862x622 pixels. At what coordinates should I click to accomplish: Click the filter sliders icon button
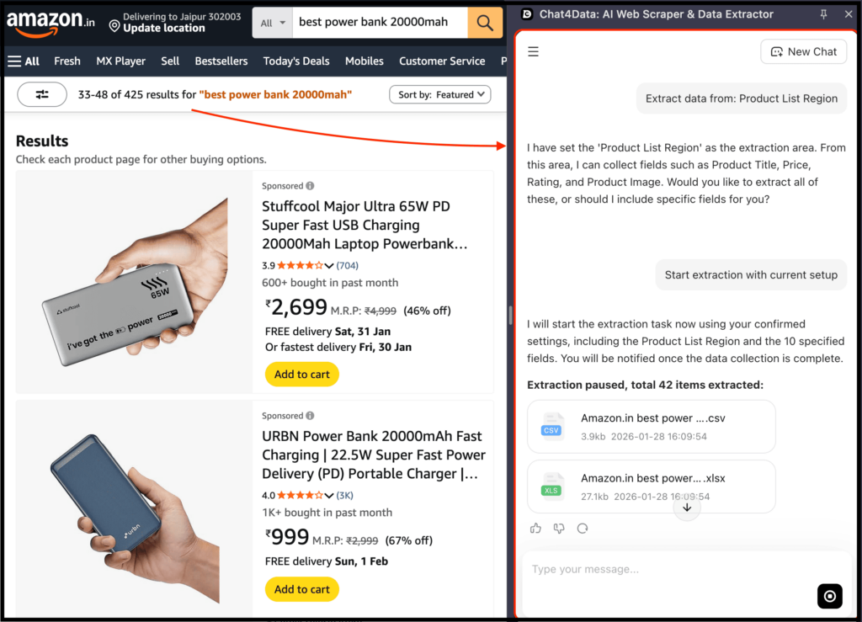(42, 95)
